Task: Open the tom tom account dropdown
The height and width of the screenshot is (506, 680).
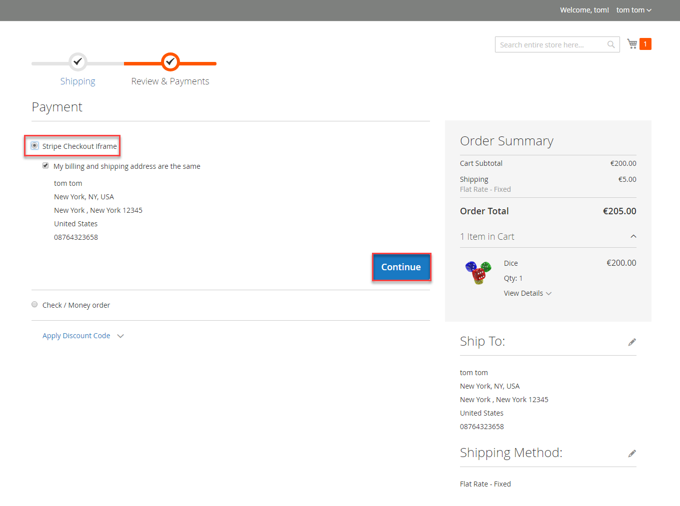Action: coord(633,10)
